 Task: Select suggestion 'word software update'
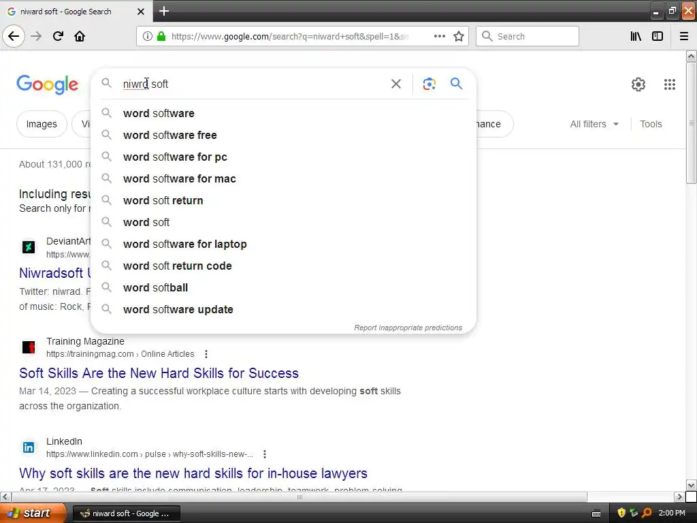[283, 310]
